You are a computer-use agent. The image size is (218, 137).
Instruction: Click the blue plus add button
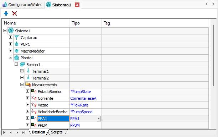click(x=6, y=13)
